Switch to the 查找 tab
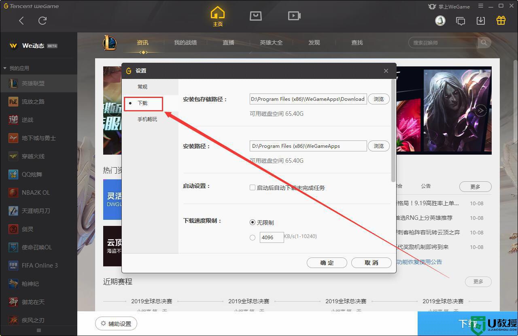This screenshot has width=518, height=336. pyautogui.click(x=357, y=43)
